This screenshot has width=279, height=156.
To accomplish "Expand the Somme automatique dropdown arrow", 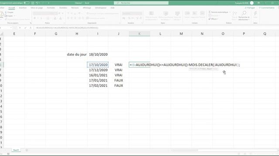I will coord(230,12).
